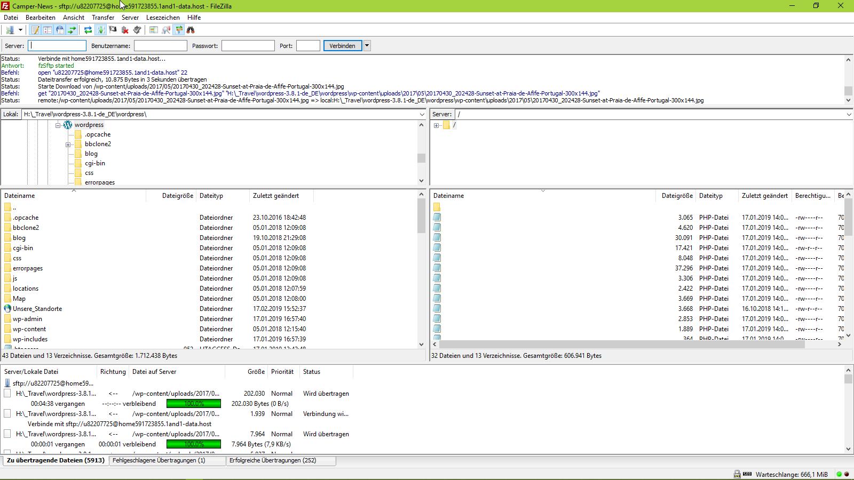Switch to Zu übertragende Dateien tab
The width and height of the screenshot is (854, 480).
pyautogui.click(x=56, y=460)
